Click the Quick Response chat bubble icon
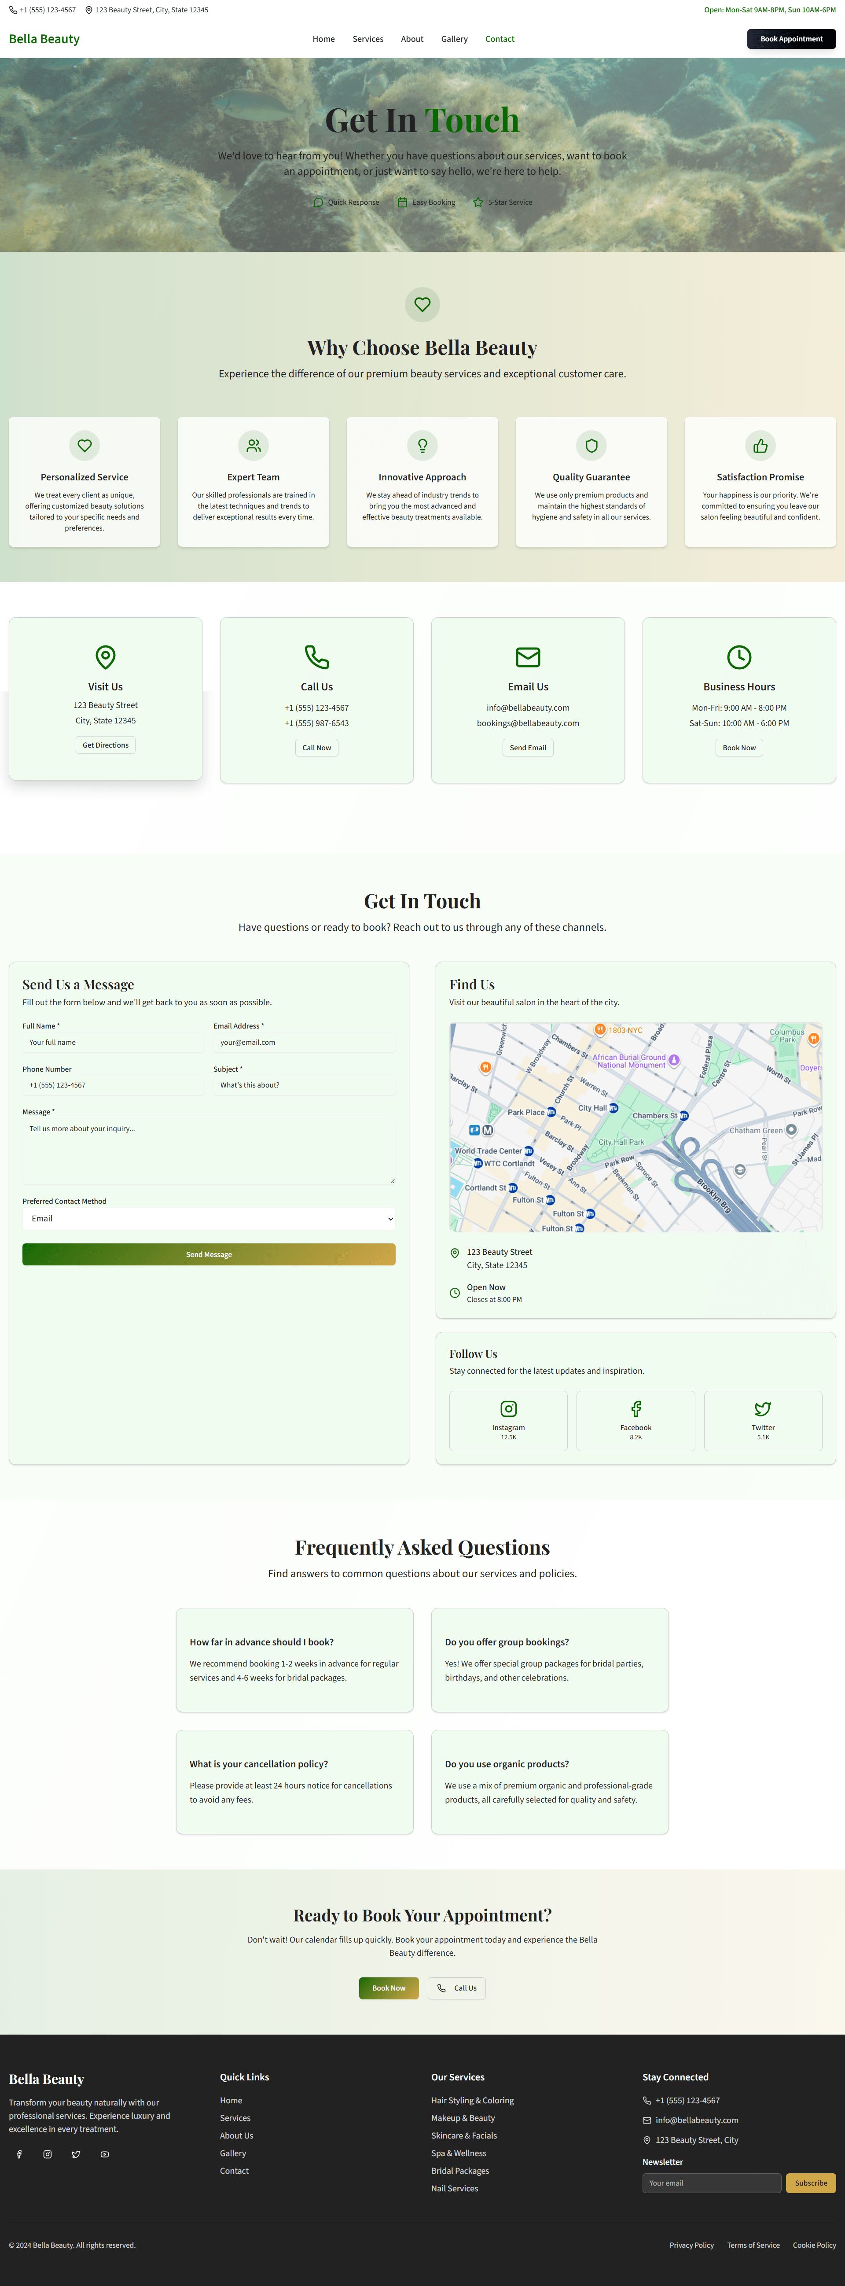The height and width of the screenshot is (2286, 845). (x=318, y=203)
